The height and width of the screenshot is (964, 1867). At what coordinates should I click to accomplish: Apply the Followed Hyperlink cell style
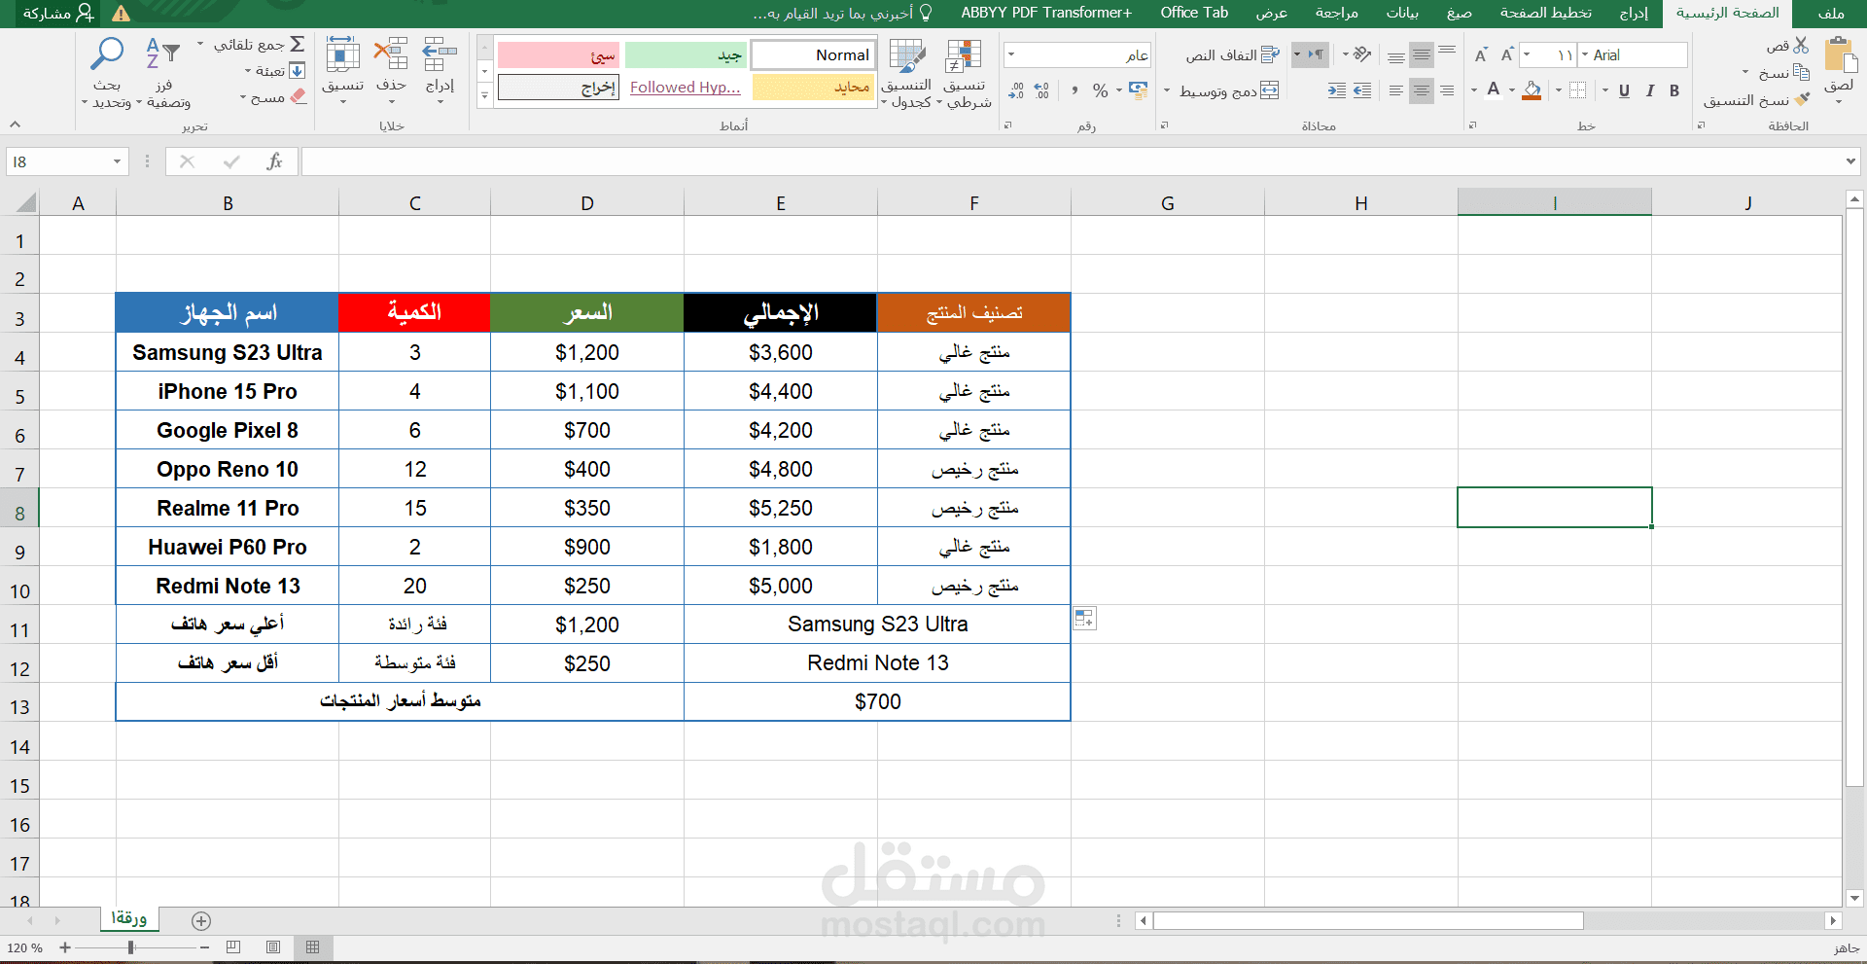click(686, 88)
